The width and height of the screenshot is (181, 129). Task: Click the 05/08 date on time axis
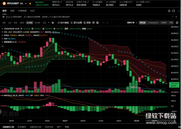137,121
